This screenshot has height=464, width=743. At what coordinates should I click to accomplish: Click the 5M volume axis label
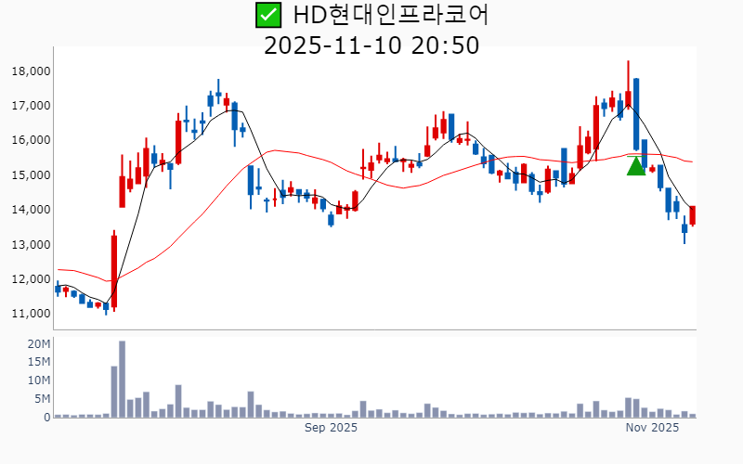click(x=42, y=399)
